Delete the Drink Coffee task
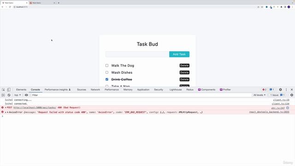This screenshot has height=166, width=295. coord(184,79)
